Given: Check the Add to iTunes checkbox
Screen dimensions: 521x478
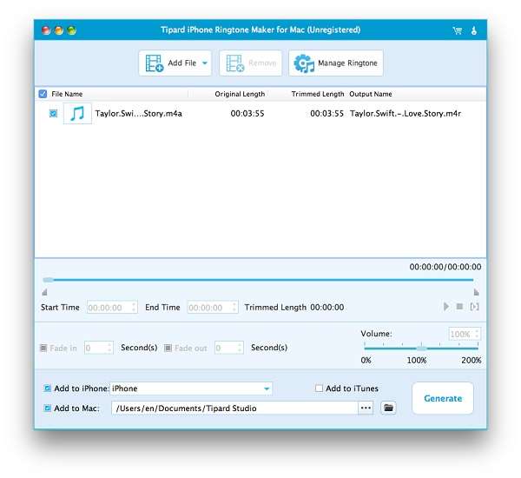Looking at the screenshot, I should [319, 388].
